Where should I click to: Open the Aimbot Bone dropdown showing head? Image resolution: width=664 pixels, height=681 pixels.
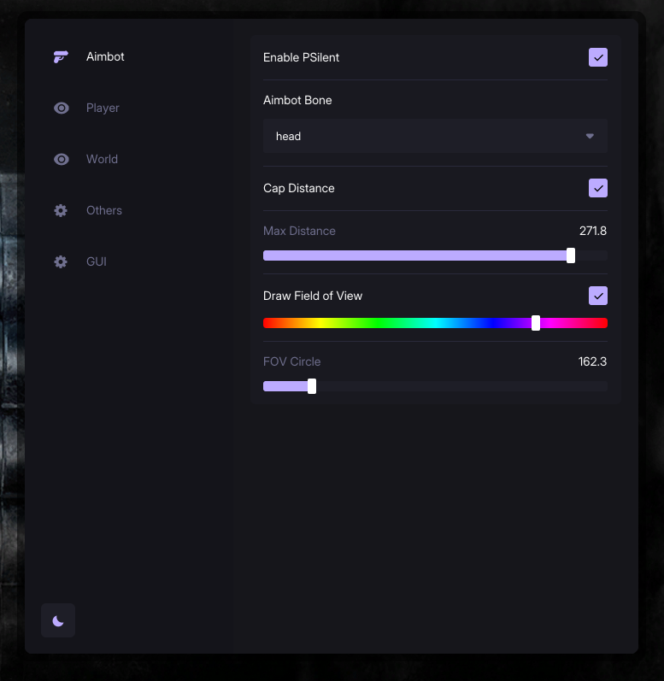435,136
